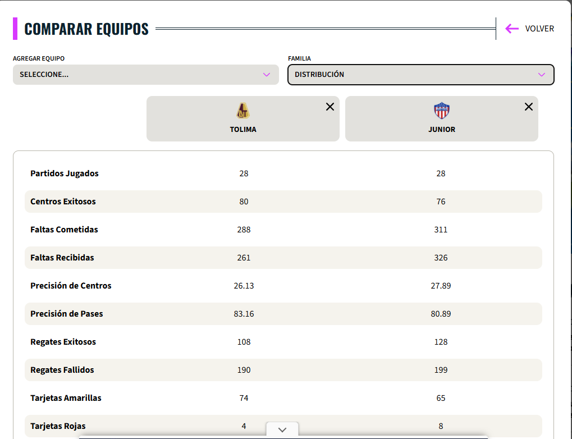This screenshot has height=439, width=572.
Task: Click the purple chevron in Distribución field
Action: point(542,75)
